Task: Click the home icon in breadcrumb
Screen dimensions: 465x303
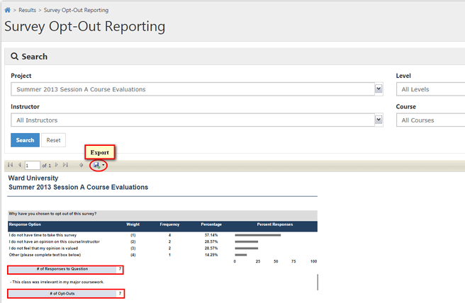Action: (x=7, y=10)
